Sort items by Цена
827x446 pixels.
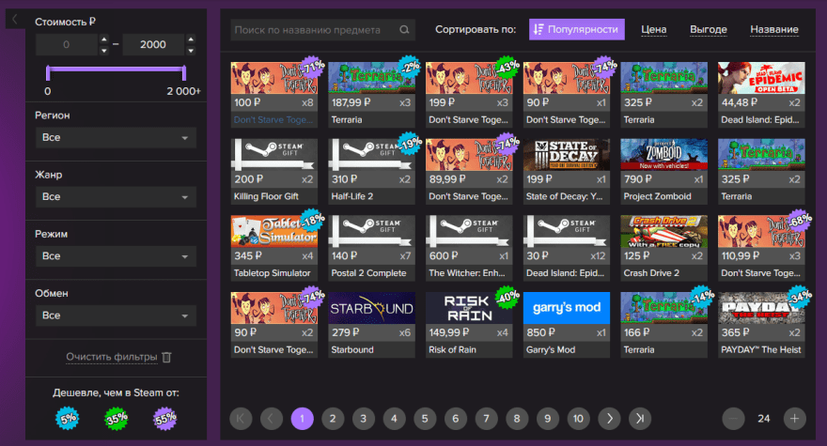653,30
